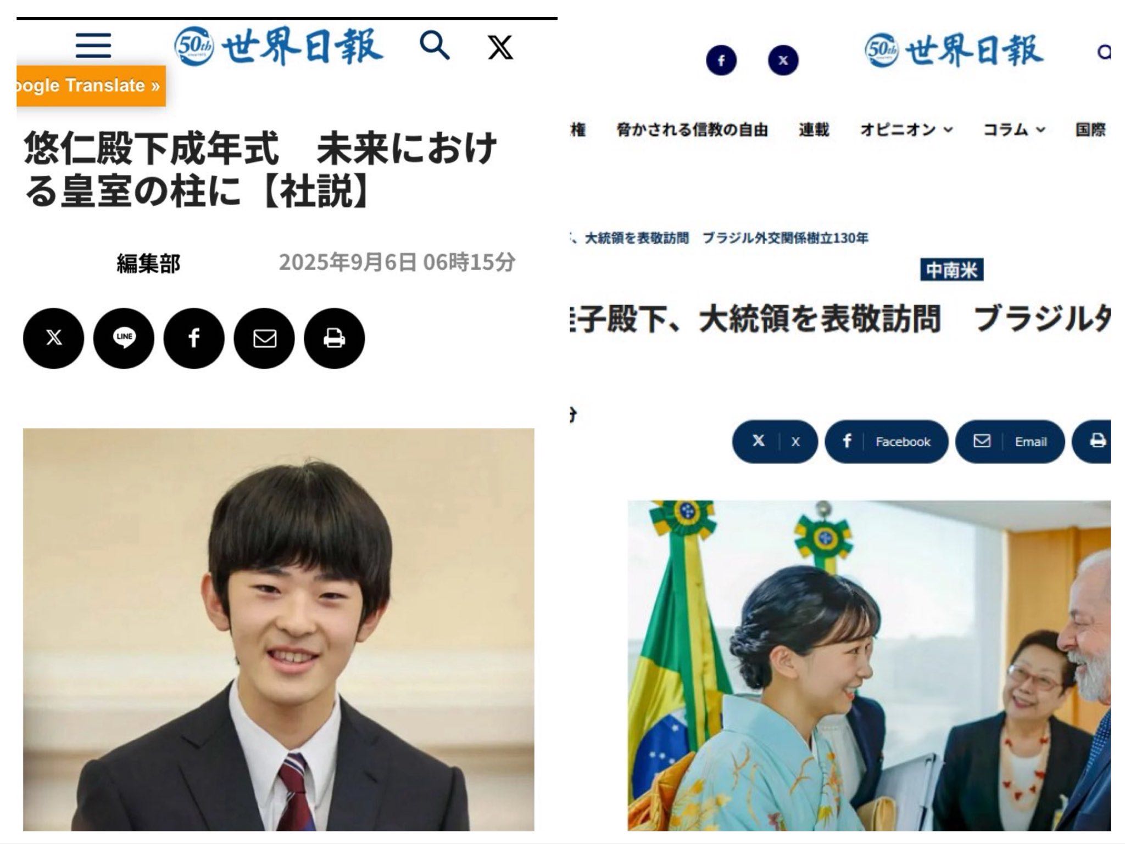This screenshot has height=844, width=1125.
Task: Click the search magnifier icon on left page
Action: [x=435, y=46]
